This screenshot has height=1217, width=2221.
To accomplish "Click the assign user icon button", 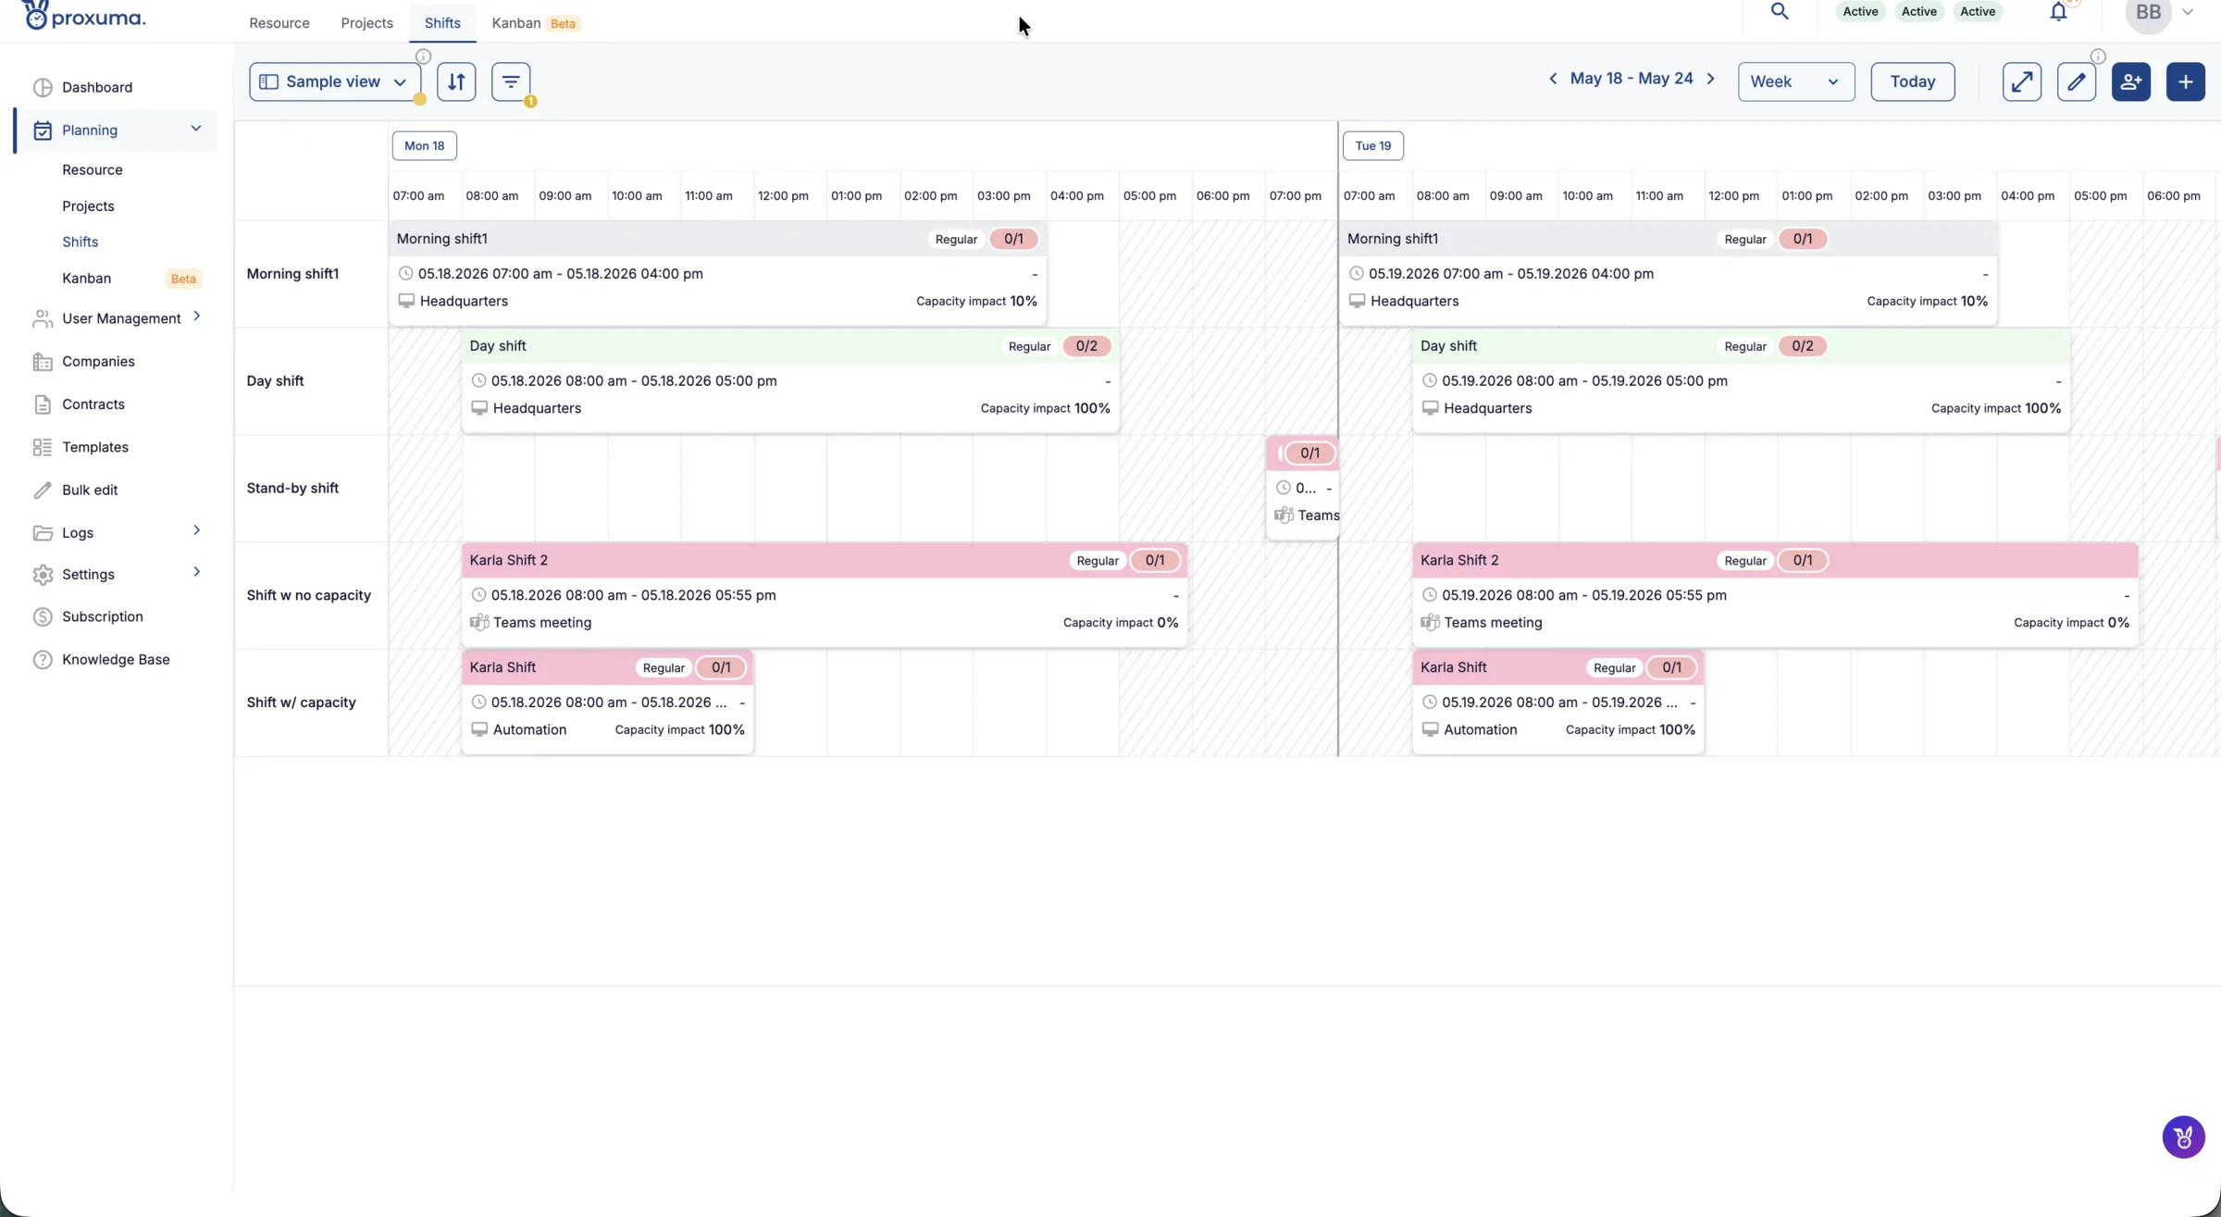I will [2131, 81].
